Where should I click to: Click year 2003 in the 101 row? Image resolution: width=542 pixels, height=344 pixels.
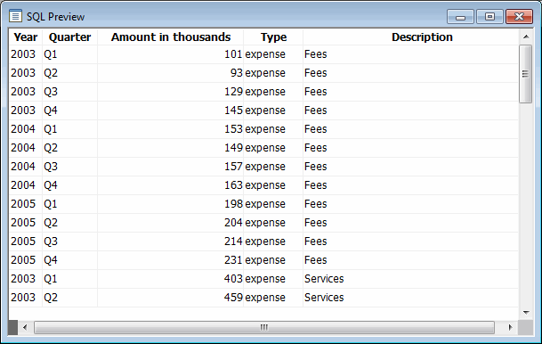pos(23,54)
